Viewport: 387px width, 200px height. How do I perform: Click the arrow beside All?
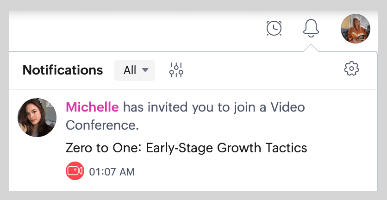tap(145, 70)
